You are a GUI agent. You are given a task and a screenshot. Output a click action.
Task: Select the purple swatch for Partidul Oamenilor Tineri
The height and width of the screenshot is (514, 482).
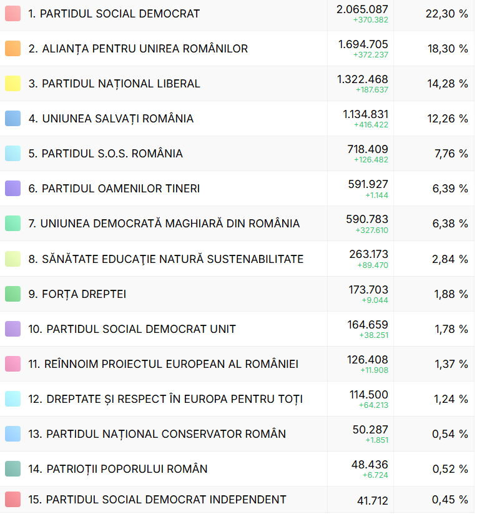(12, 189)
